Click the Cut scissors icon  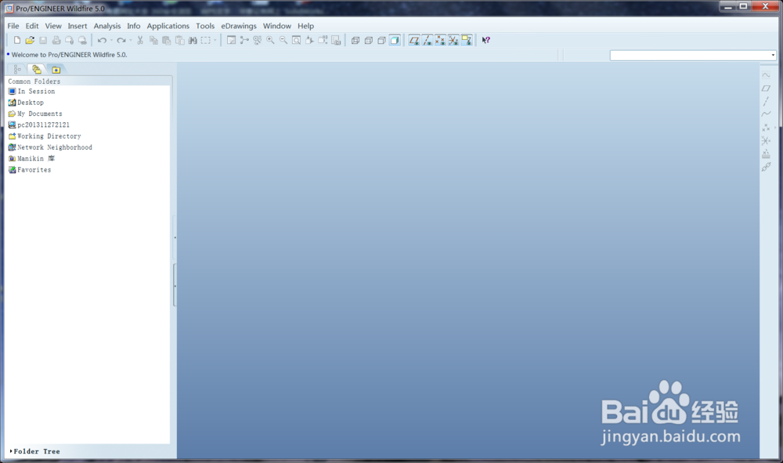pyautogui.click(x=140, y=41)
